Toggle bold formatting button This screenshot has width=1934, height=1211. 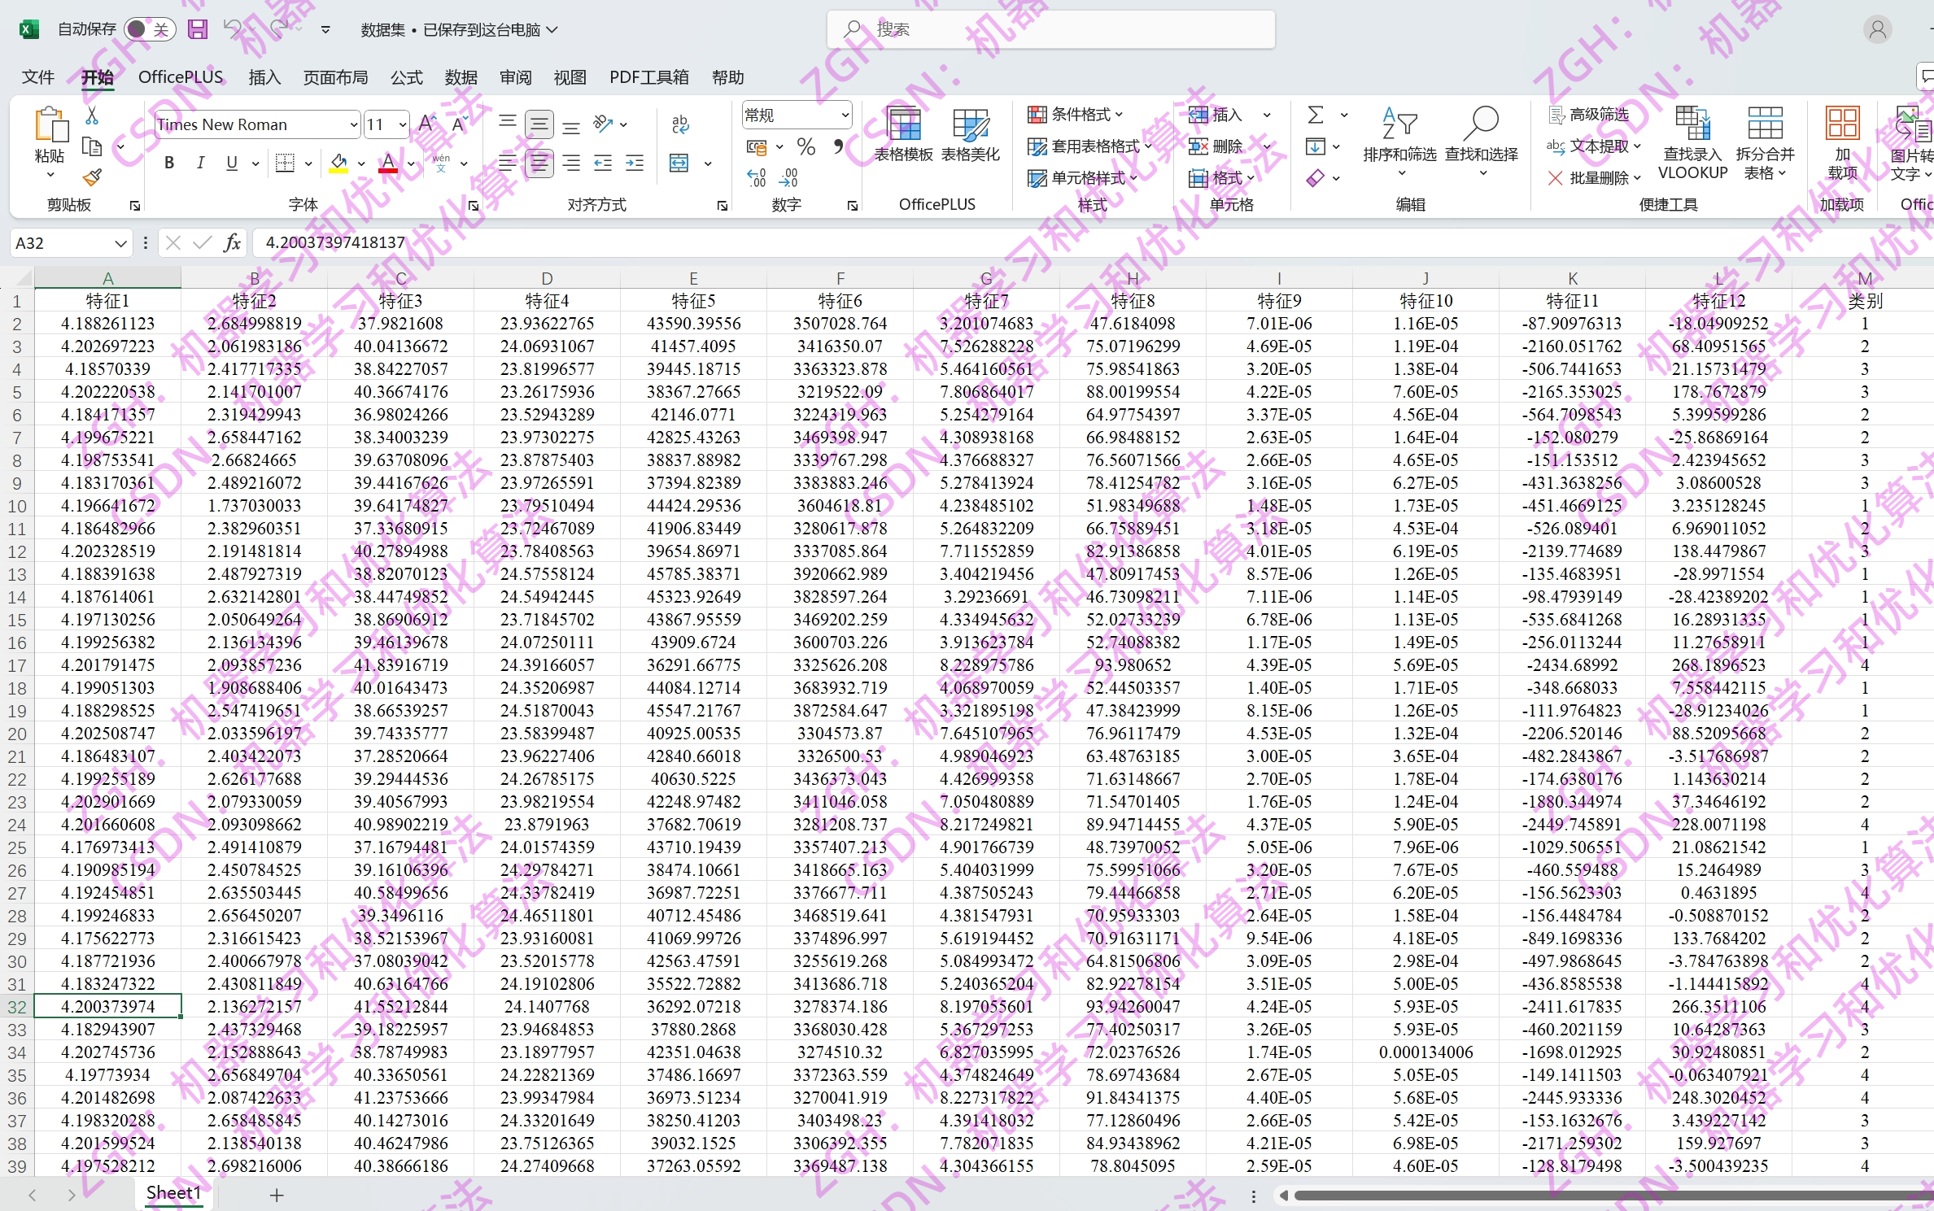point(169,163)
